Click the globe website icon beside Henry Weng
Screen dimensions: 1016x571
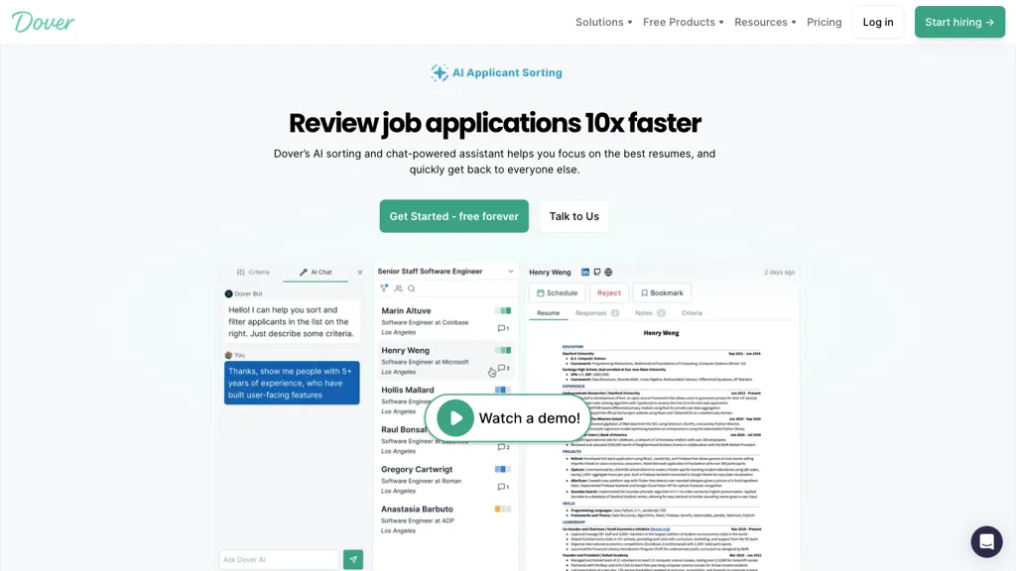tap(609, 272)
